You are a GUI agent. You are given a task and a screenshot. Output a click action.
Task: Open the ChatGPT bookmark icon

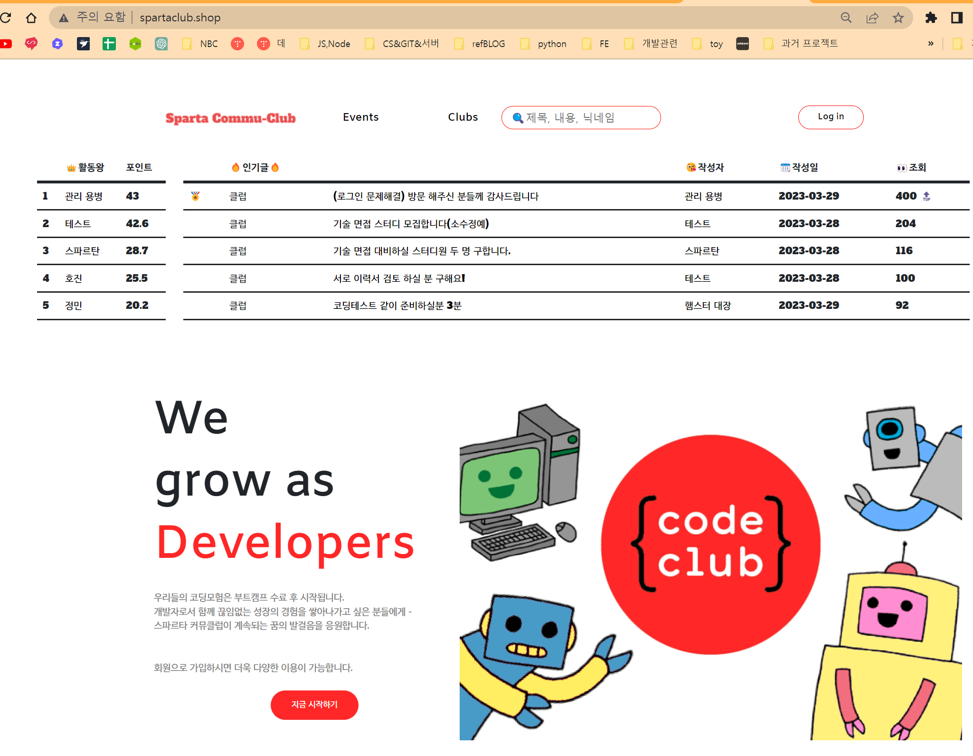[x=161, y=44]
